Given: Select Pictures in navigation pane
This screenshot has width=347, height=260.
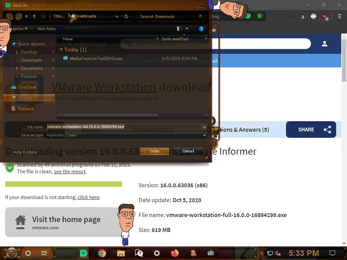Looking at the screenshot, I should [28, 76].
